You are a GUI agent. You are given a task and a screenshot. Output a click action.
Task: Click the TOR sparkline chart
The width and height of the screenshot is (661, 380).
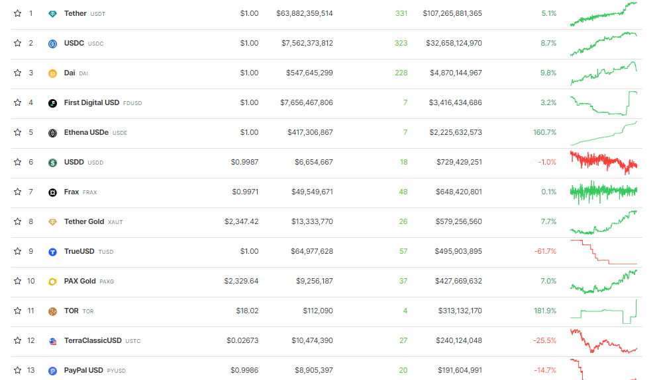[x=603, y=311]
